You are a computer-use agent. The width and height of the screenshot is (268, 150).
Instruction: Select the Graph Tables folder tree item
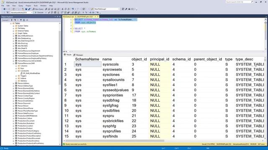(22, 33)
